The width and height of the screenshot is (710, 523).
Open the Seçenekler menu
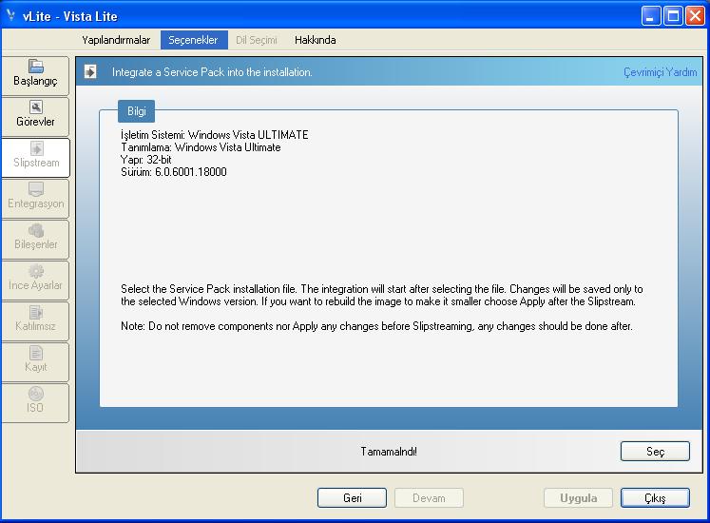click(193, 40)
